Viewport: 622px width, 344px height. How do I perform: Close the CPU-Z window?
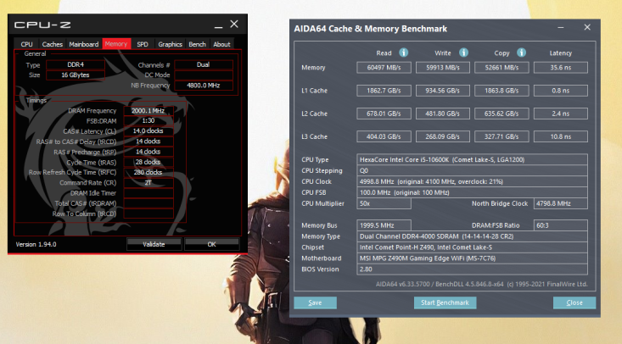[x=234, y=25]
